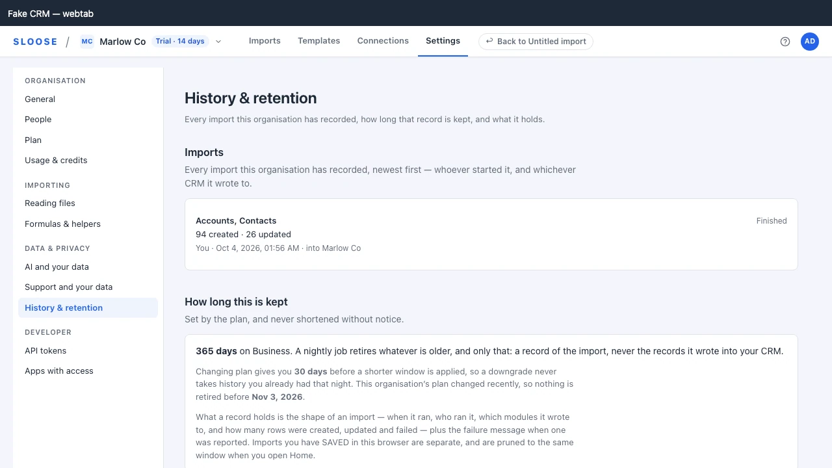Open People settings in sidebar

point(88,120)
